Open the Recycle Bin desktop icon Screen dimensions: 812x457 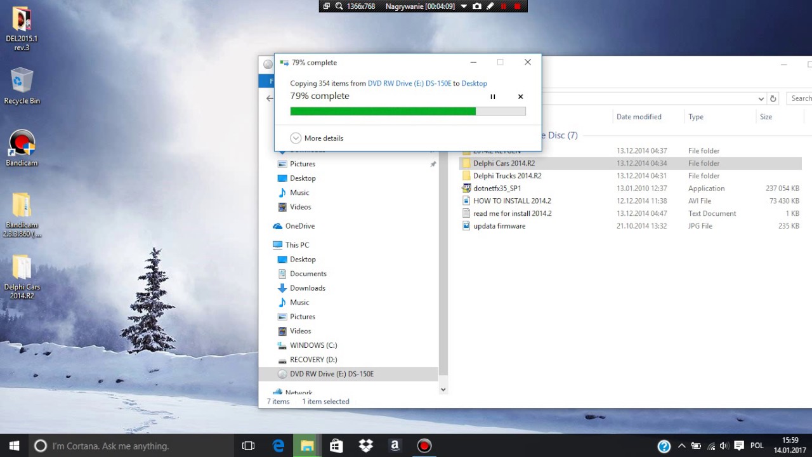(22, 86)
